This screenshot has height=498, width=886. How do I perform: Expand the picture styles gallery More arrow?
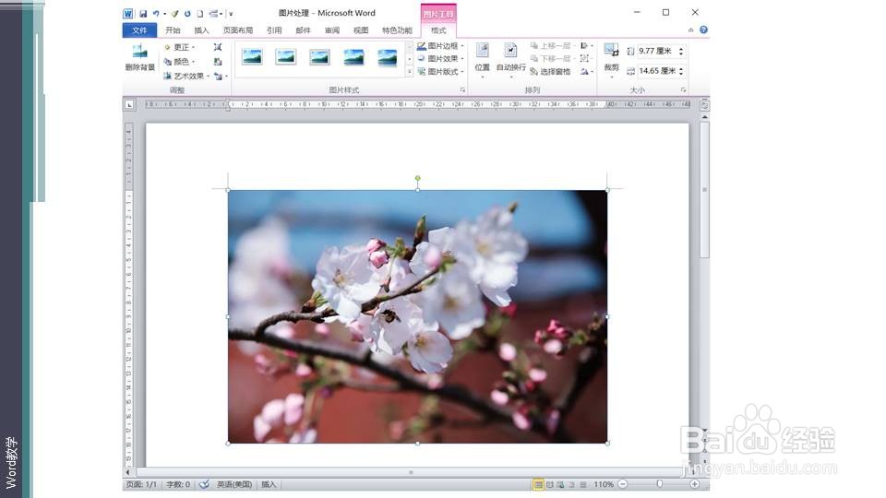click(x=410, y=72)
